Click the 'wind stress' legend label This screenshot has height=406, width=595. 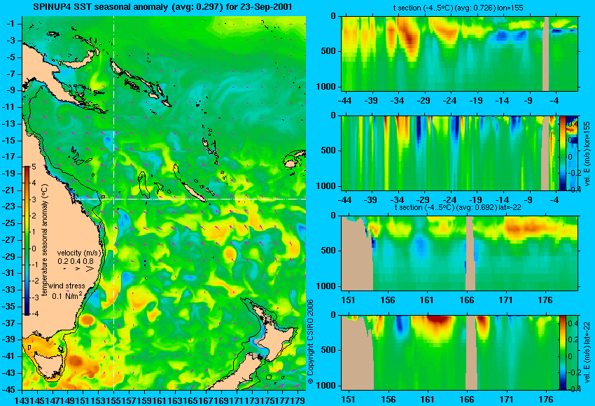66,286
